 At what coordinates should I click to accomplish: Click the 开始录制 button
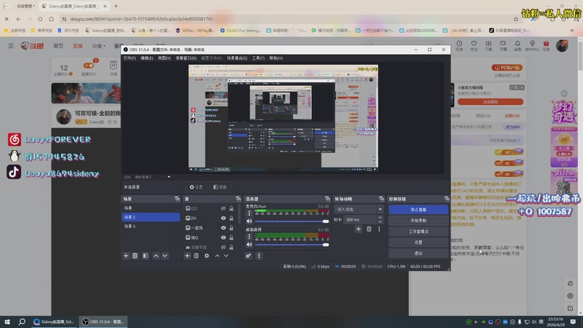418,221
